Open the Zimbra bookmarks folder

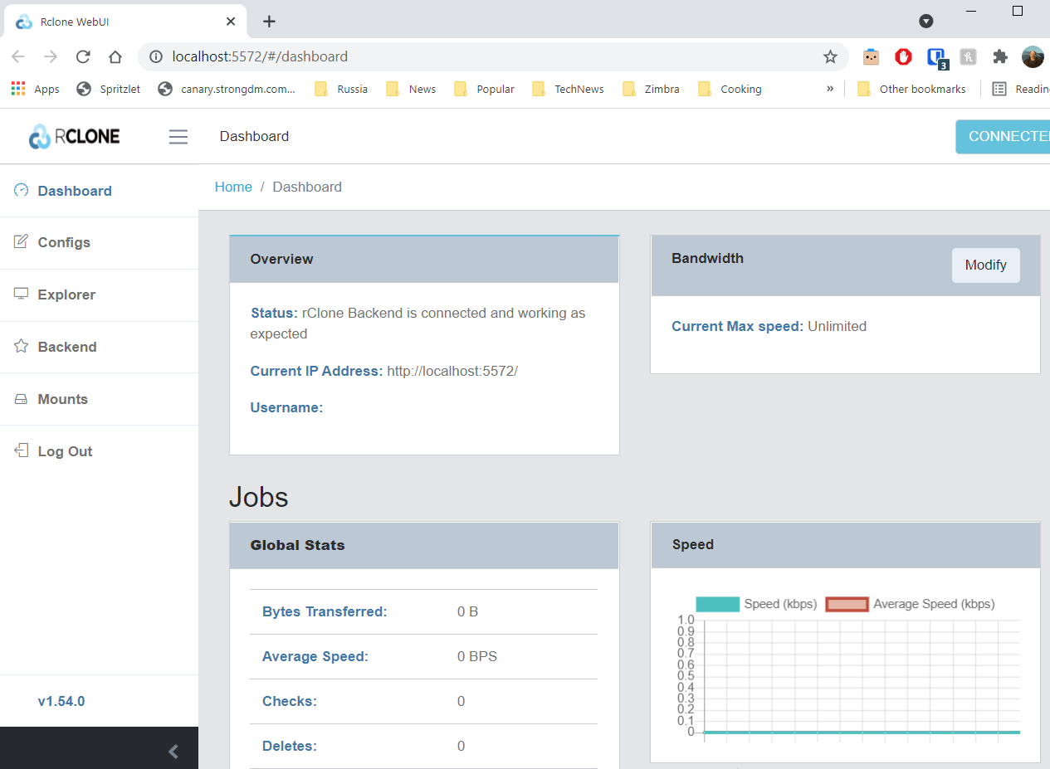pos(651,89)
